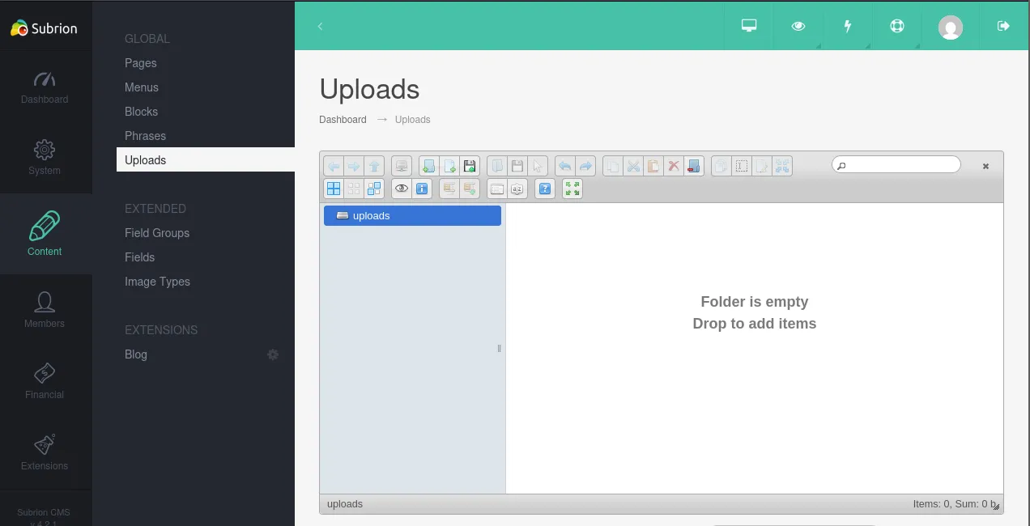The image size is (1030, 526).
Task: Open the eye icon dropdown in header
Action: click(798, 26)
